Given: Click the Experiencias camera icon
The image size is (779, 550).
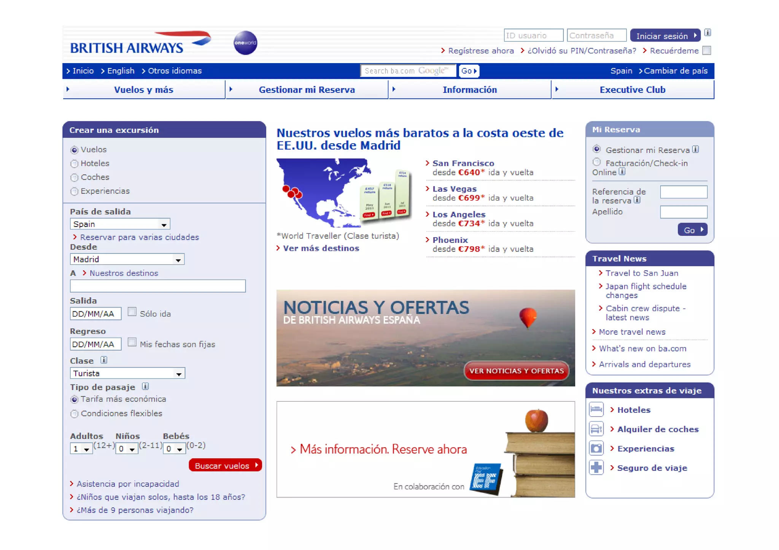Looking at the screenshot, I should [596, 448].
